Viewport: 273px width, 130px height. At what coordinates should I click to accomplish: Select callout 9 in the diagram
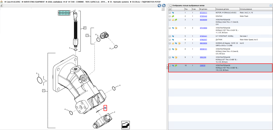pos(110,48)
